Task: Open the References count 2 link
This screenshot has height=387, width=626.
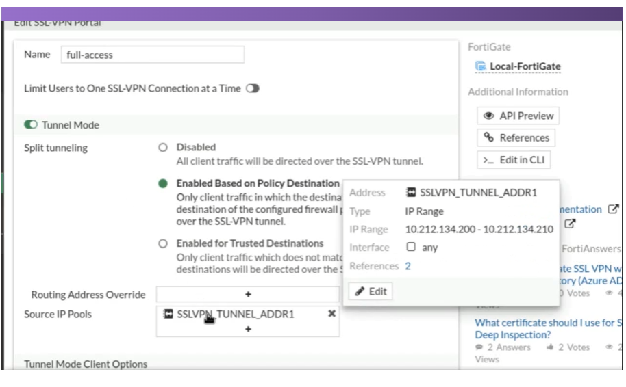Action: click(408, 266)
